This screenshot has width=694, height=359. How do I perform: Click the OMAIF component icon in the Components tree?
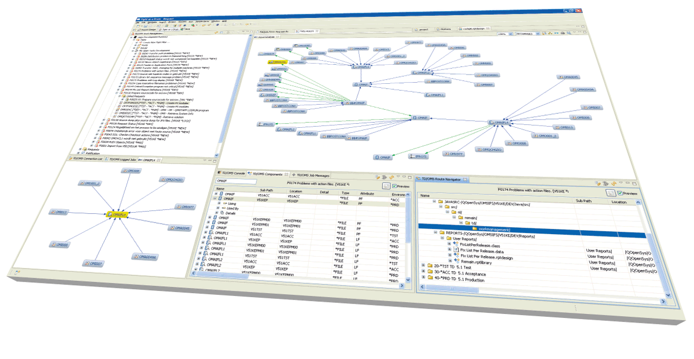point(221,194)
